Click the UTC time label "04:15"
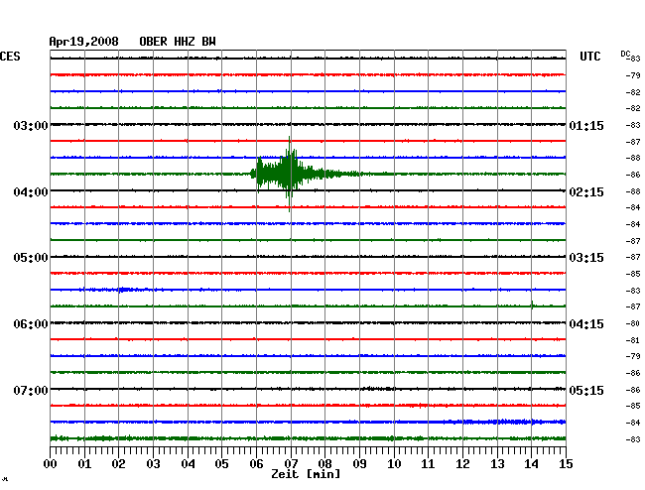 coord(586,324)
